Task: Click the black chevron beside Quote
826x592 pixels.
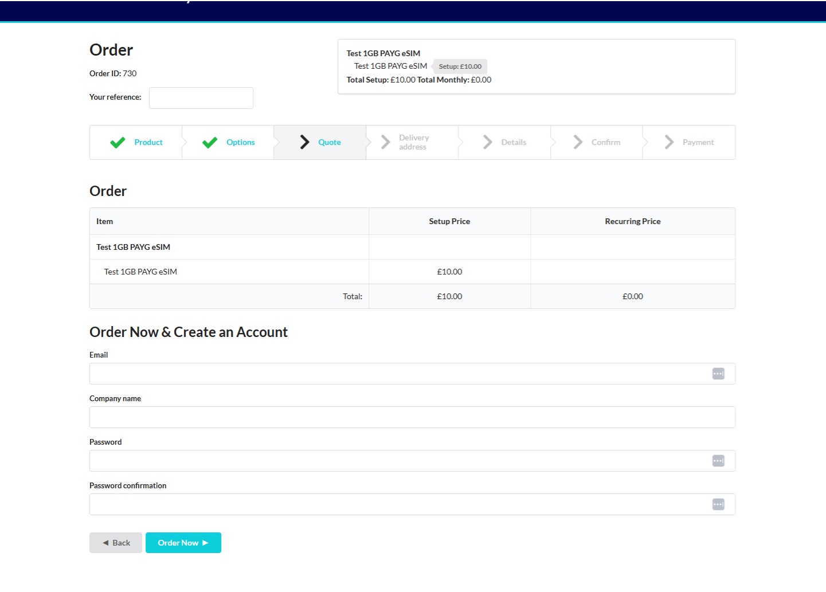Action: pyautogui.click(x=305, y=142)
